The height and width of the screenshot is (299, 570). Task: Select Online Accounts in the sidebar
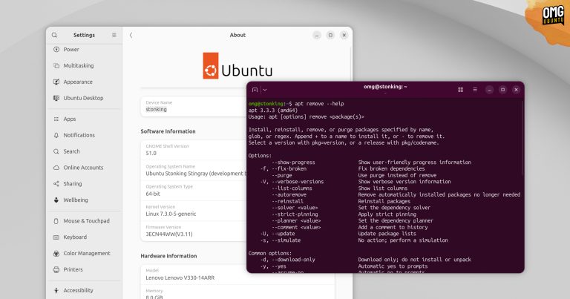(x=85, y=168)
